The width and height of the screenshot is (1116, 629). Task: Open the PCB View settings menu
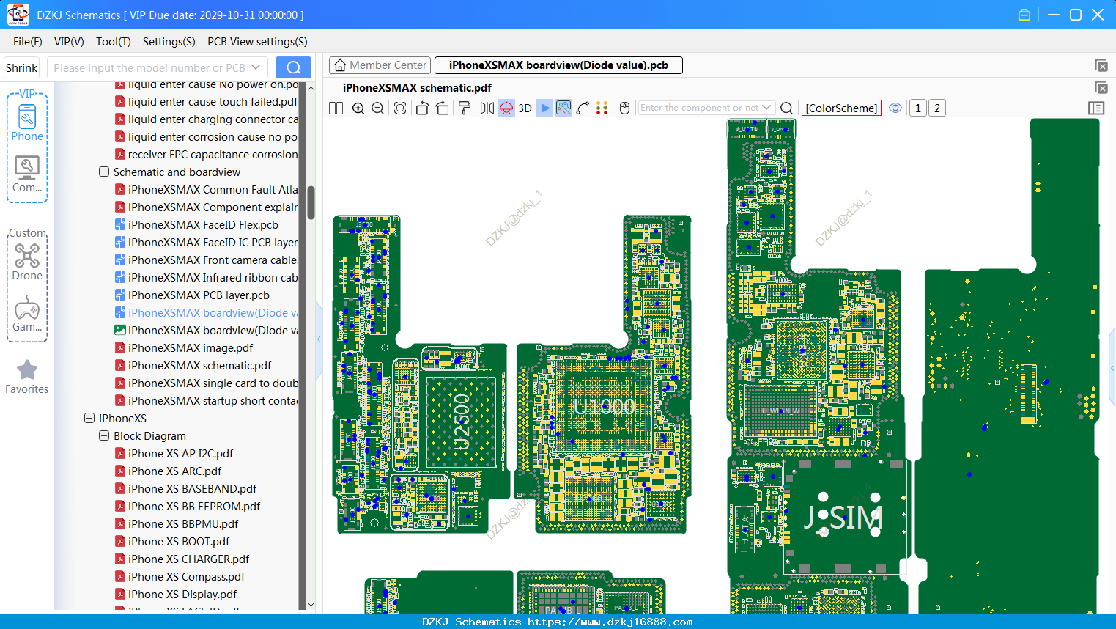point(257,42)
